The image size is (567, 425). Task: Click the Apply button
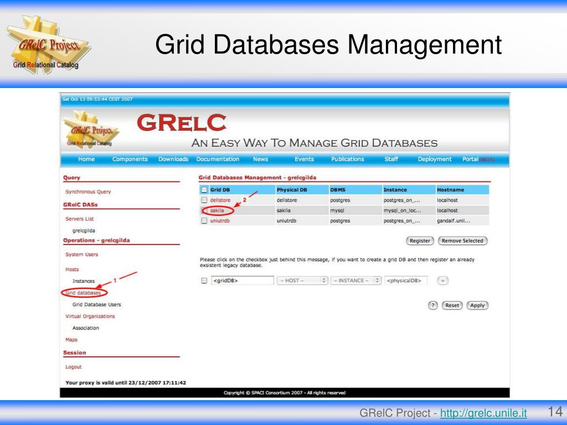tap(477, 305)
